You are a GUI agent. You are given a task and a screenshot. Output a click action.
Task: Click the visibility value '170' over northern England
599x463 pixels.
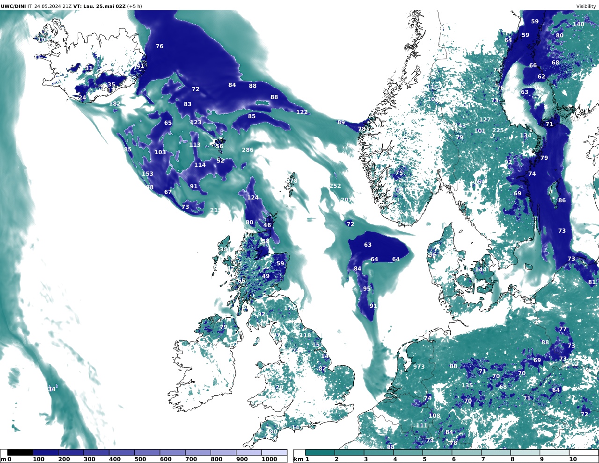pos(290,308)
